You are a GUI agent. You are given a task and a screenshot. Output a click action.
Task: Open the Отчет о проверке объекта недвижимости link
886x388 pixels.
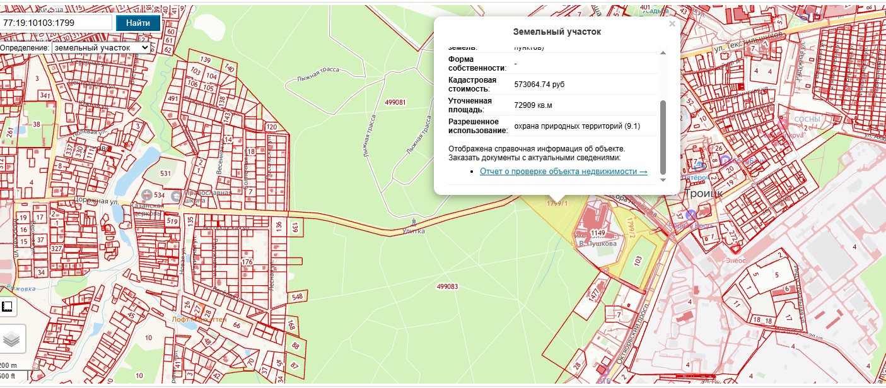(x=563, y=171)
